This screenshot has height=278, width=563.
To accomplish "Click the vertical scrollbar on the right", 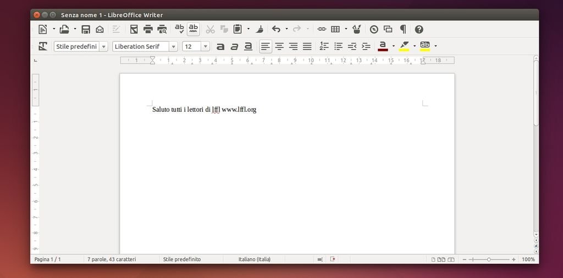I will [x=536, y=93].
